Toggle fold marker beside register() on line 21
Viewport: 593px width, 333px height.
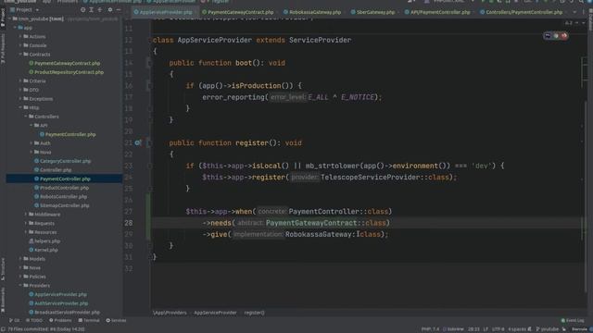149,143
